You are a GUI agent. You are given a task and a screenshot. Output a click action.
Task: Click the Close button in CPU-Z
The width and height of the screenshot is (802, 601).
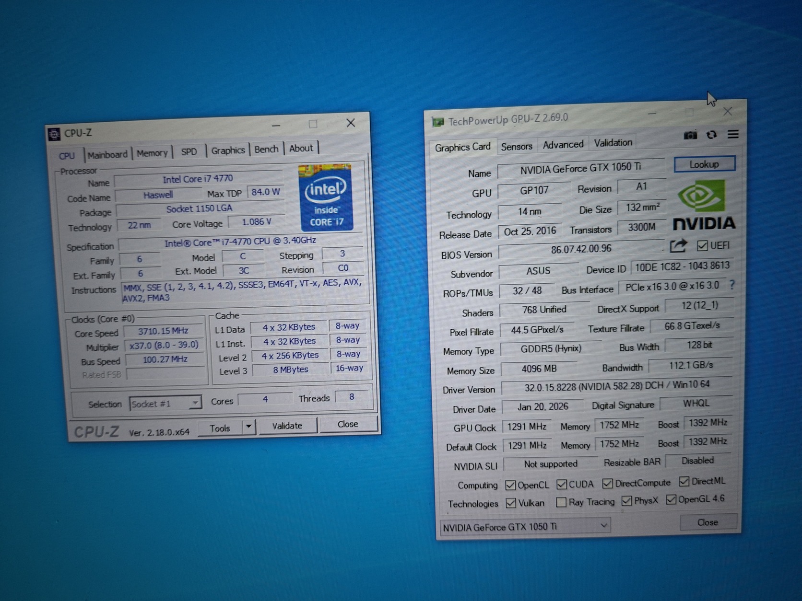348,424
